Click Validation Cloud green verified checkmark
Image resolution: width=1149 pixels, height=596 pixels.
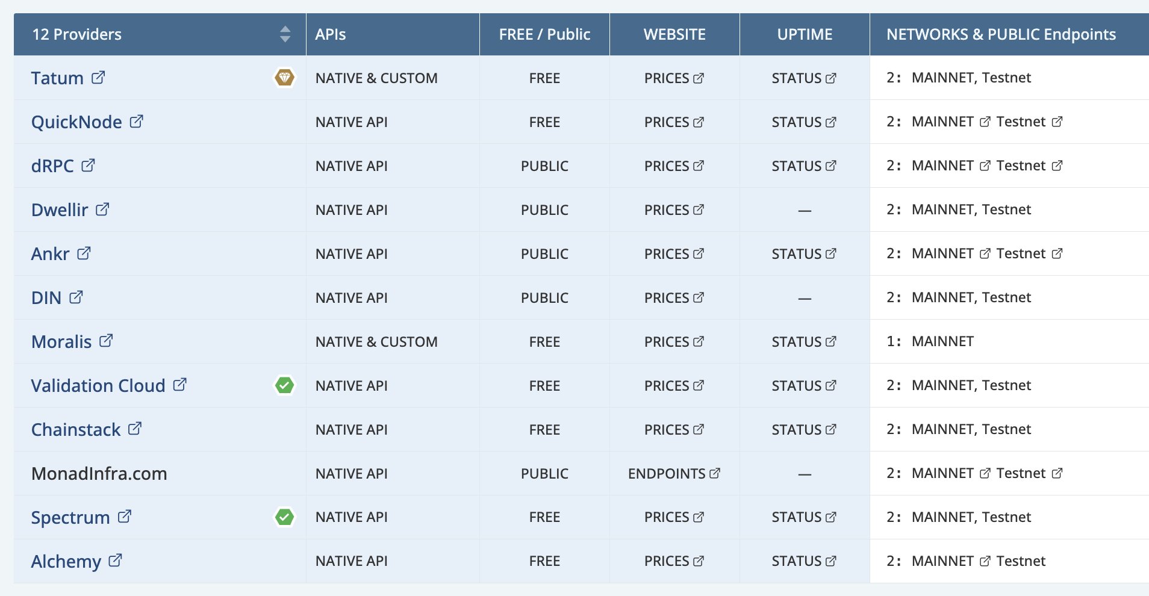pyautogui.click(x=284, y=385)
